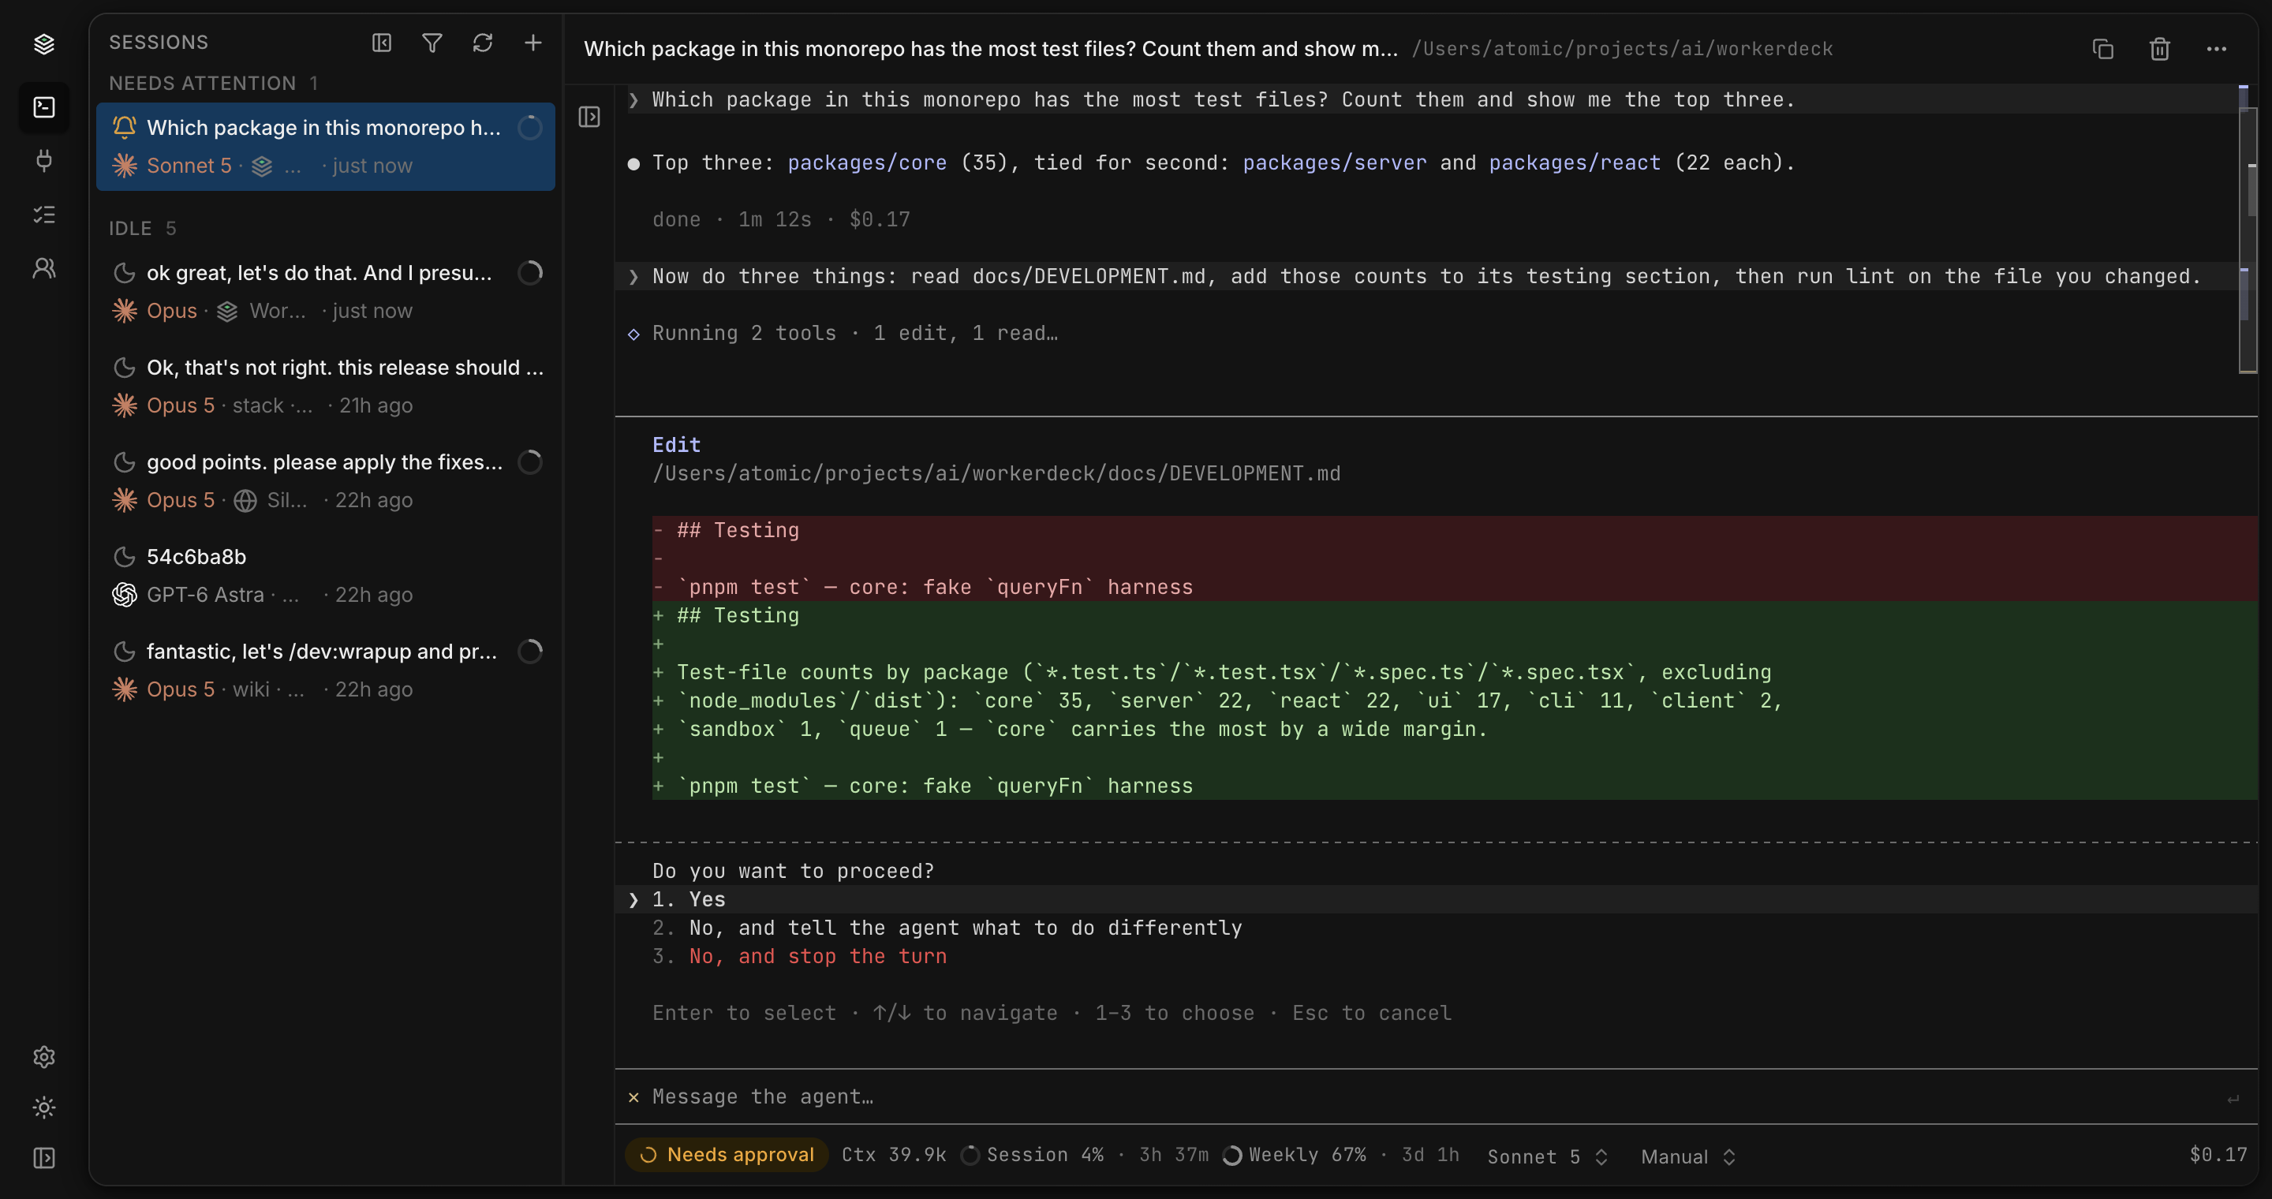The width and height of the screenshot is (2272, 1199).
Task: Refresh the sessions list
Action: tap(483, 43)
